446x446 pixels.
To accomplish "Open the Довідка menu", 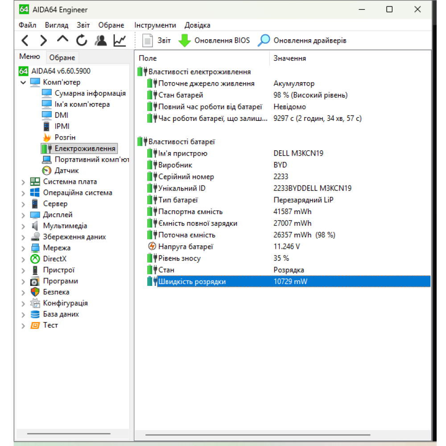I will (x=197, y=25).
